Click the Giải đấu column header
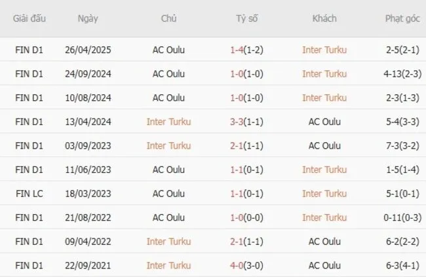 pos(30,18)
